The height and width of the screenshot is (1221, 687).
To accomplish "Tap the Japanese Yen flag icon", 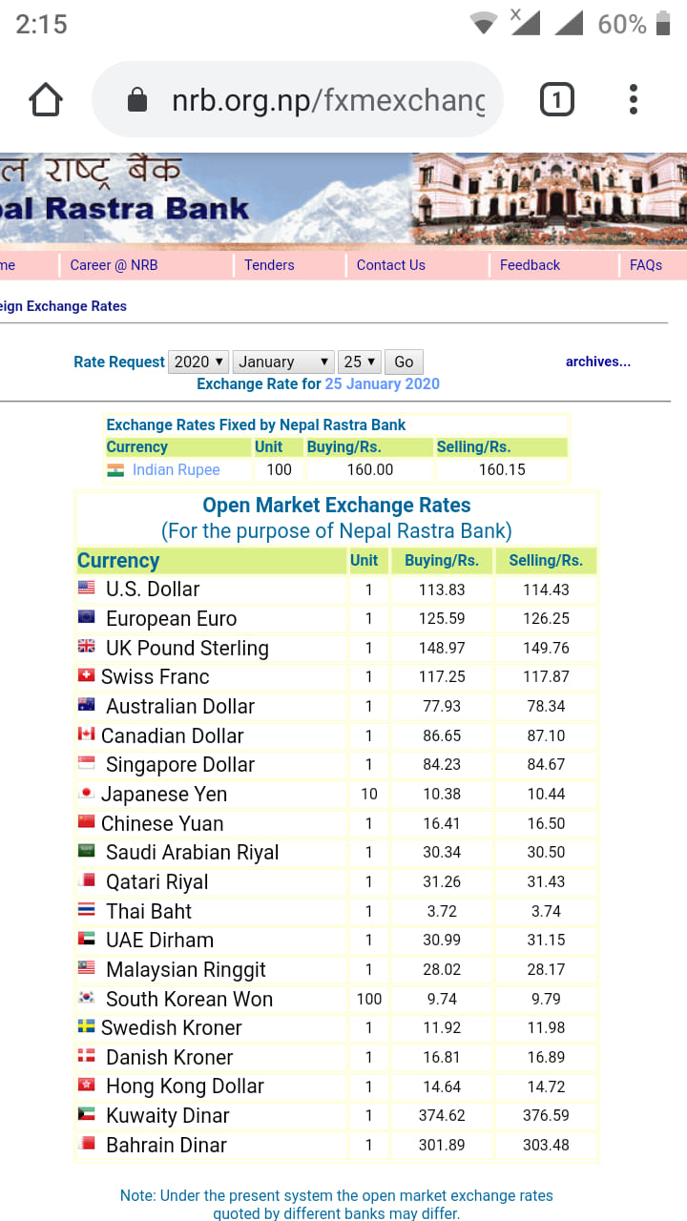I will [x=87, y=794].
